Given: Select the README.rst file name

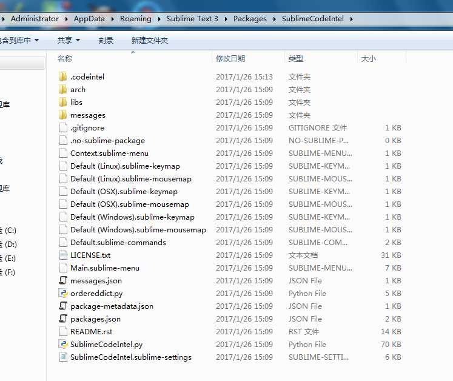Looking at the screenshot, I should click(x=92, y=332).
